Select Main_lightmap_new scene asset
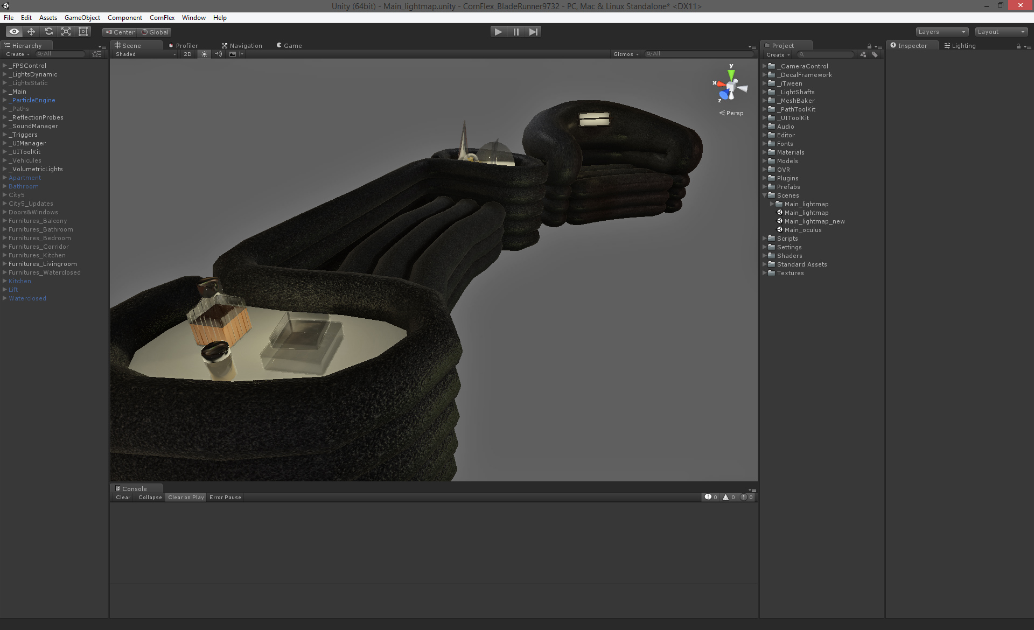This screenshot has width=1034, height=630. coord(814,221)
